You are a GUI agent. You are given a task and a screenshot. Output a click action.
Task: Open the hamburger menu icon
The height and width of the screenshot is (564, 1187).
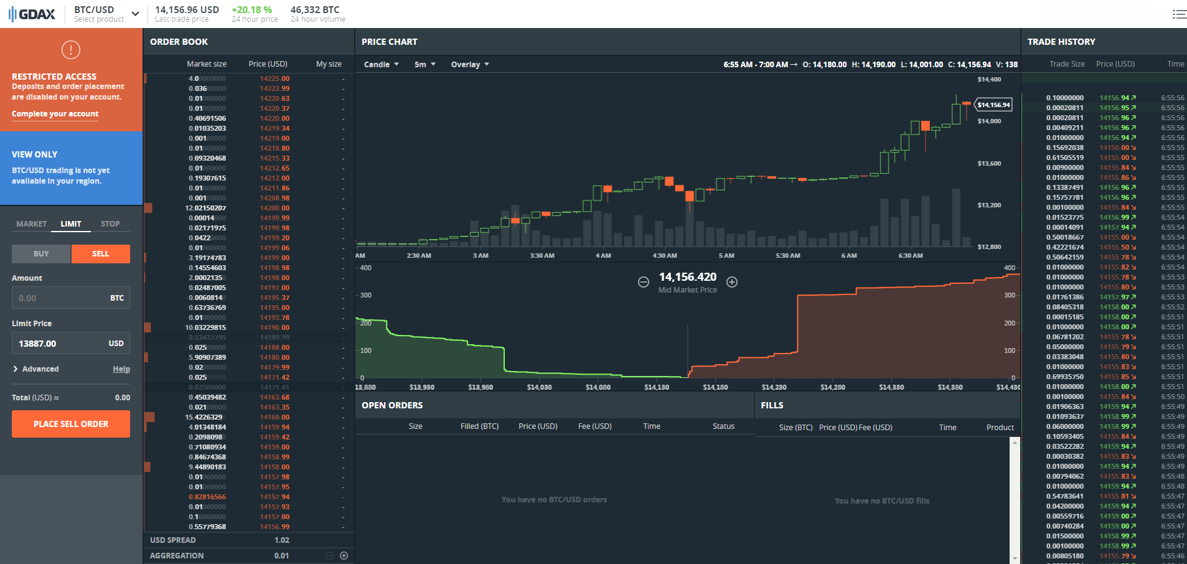(1179, 14)
